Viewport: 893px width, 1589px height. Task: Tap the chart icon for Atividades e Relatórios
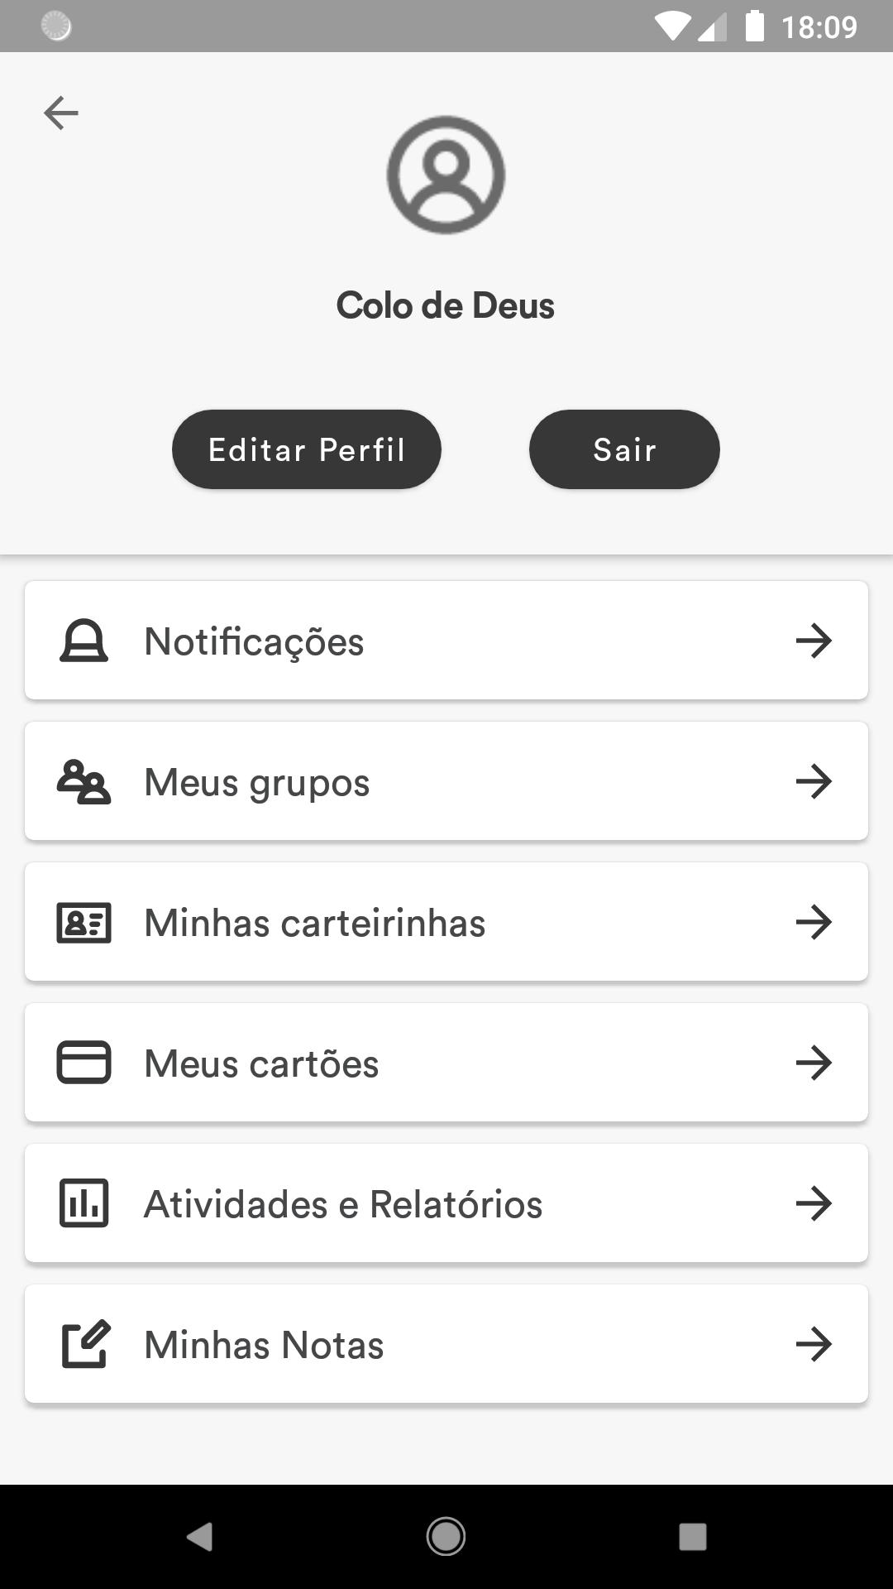[84, 1203]
